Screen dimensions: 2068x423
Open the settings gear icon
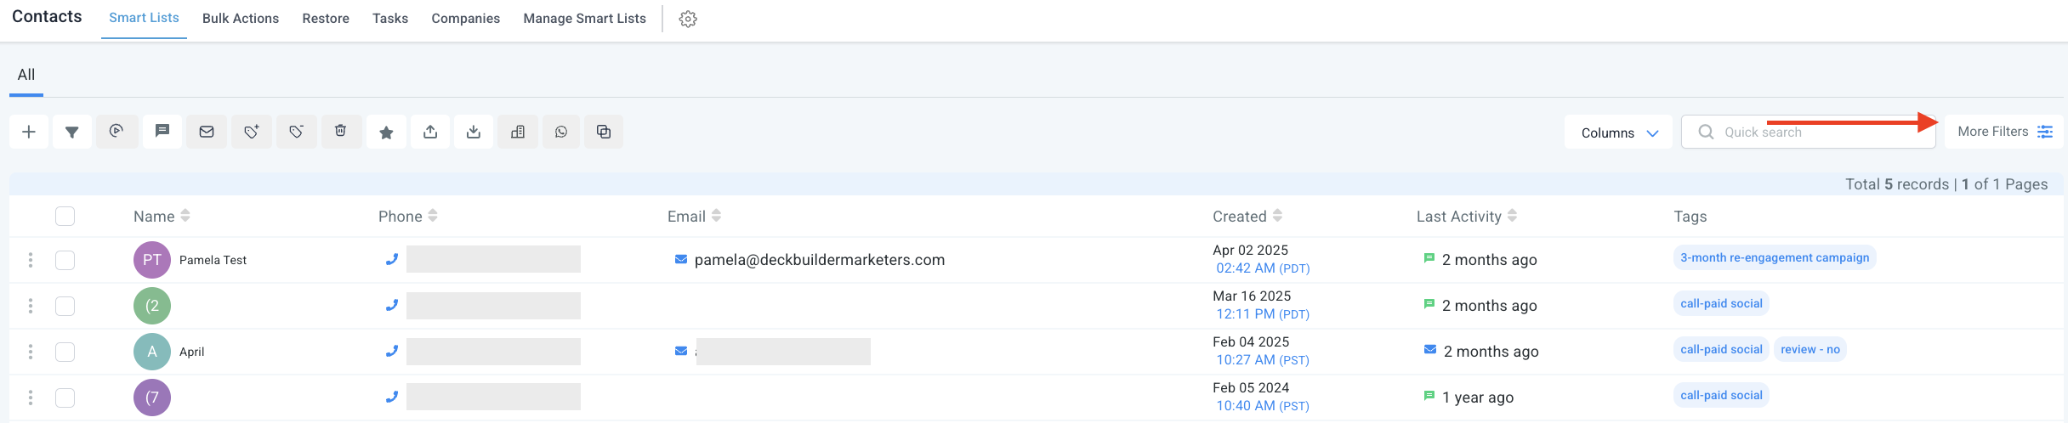688,19
